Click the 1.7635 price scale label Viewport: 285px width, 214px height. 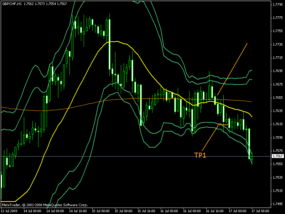278,111
